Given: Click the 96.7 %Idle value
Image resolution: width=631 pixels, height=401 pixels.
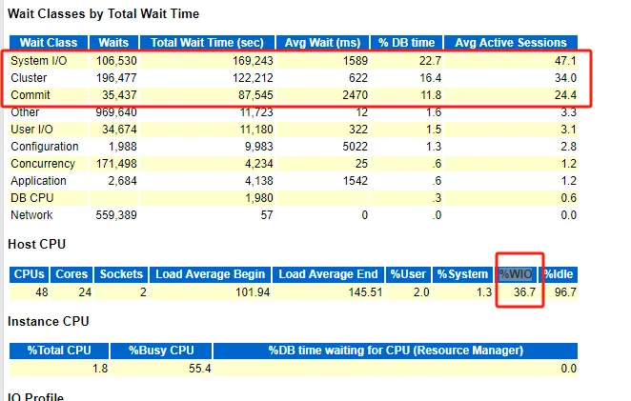Looking at the screenshot, I should pos(565,292).
